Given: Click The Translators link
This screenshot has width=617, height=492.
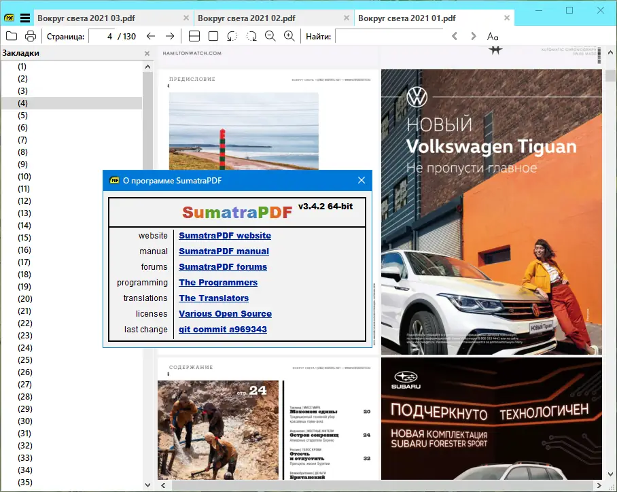Looking at the screenshot, I should 213,298.
